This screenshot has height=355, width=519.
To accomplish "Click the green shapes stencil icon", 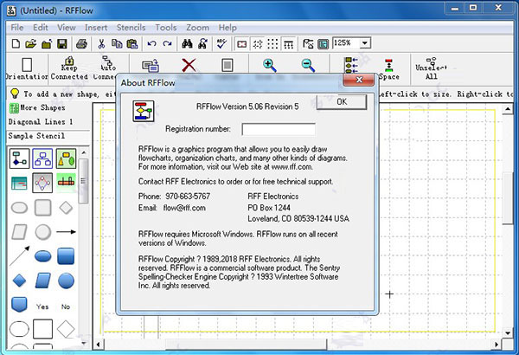I will coord(66,158).
